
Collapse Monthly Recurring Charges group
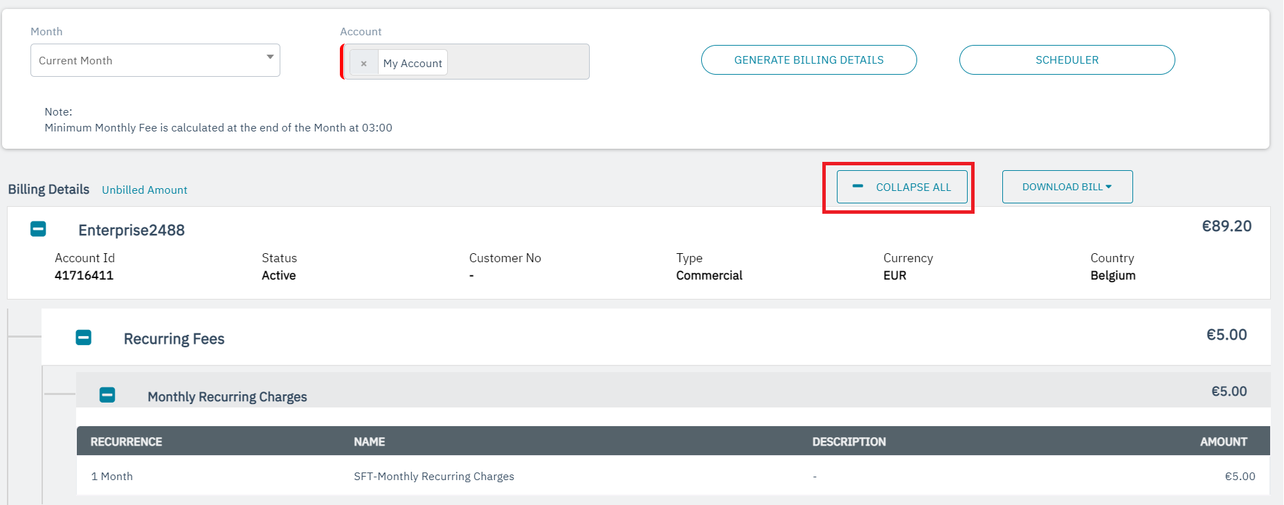107,395
